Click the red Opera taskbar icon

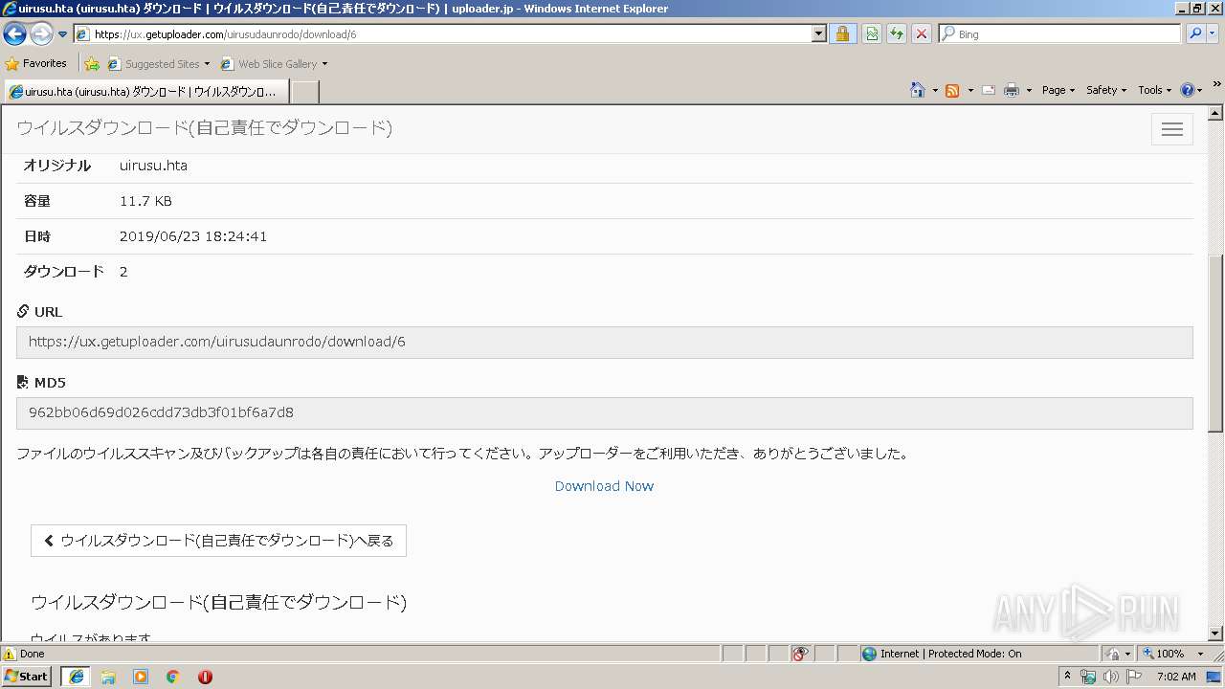pyautogui.click(x=205, y=677)
